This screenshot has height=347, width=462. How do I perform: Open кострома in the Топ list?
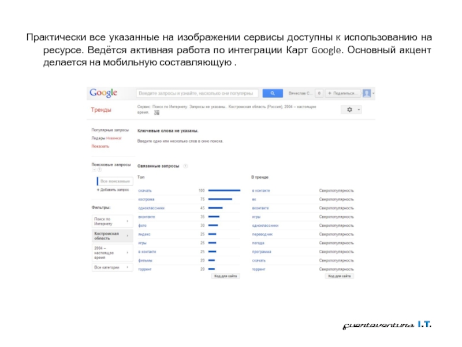pyautogui.click(x=146, y=200)
